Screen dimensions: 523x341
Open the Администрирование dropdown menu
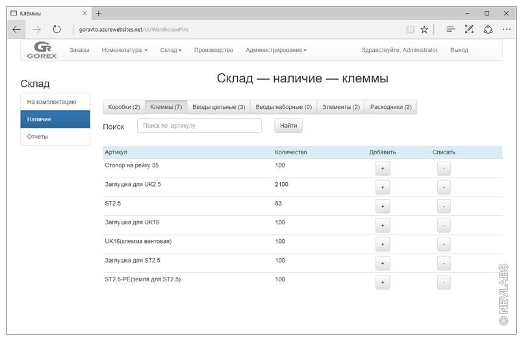[275, 50]
